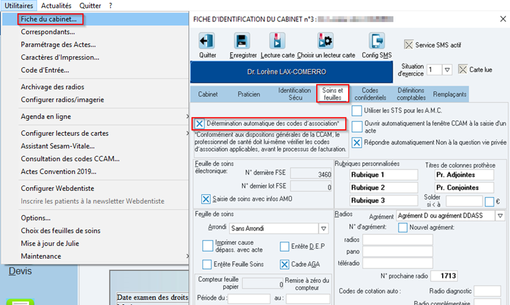This screenshot has width=510, height=305.
Task: Toggle the Carte lue checkbox
Action: coord(463,69)
